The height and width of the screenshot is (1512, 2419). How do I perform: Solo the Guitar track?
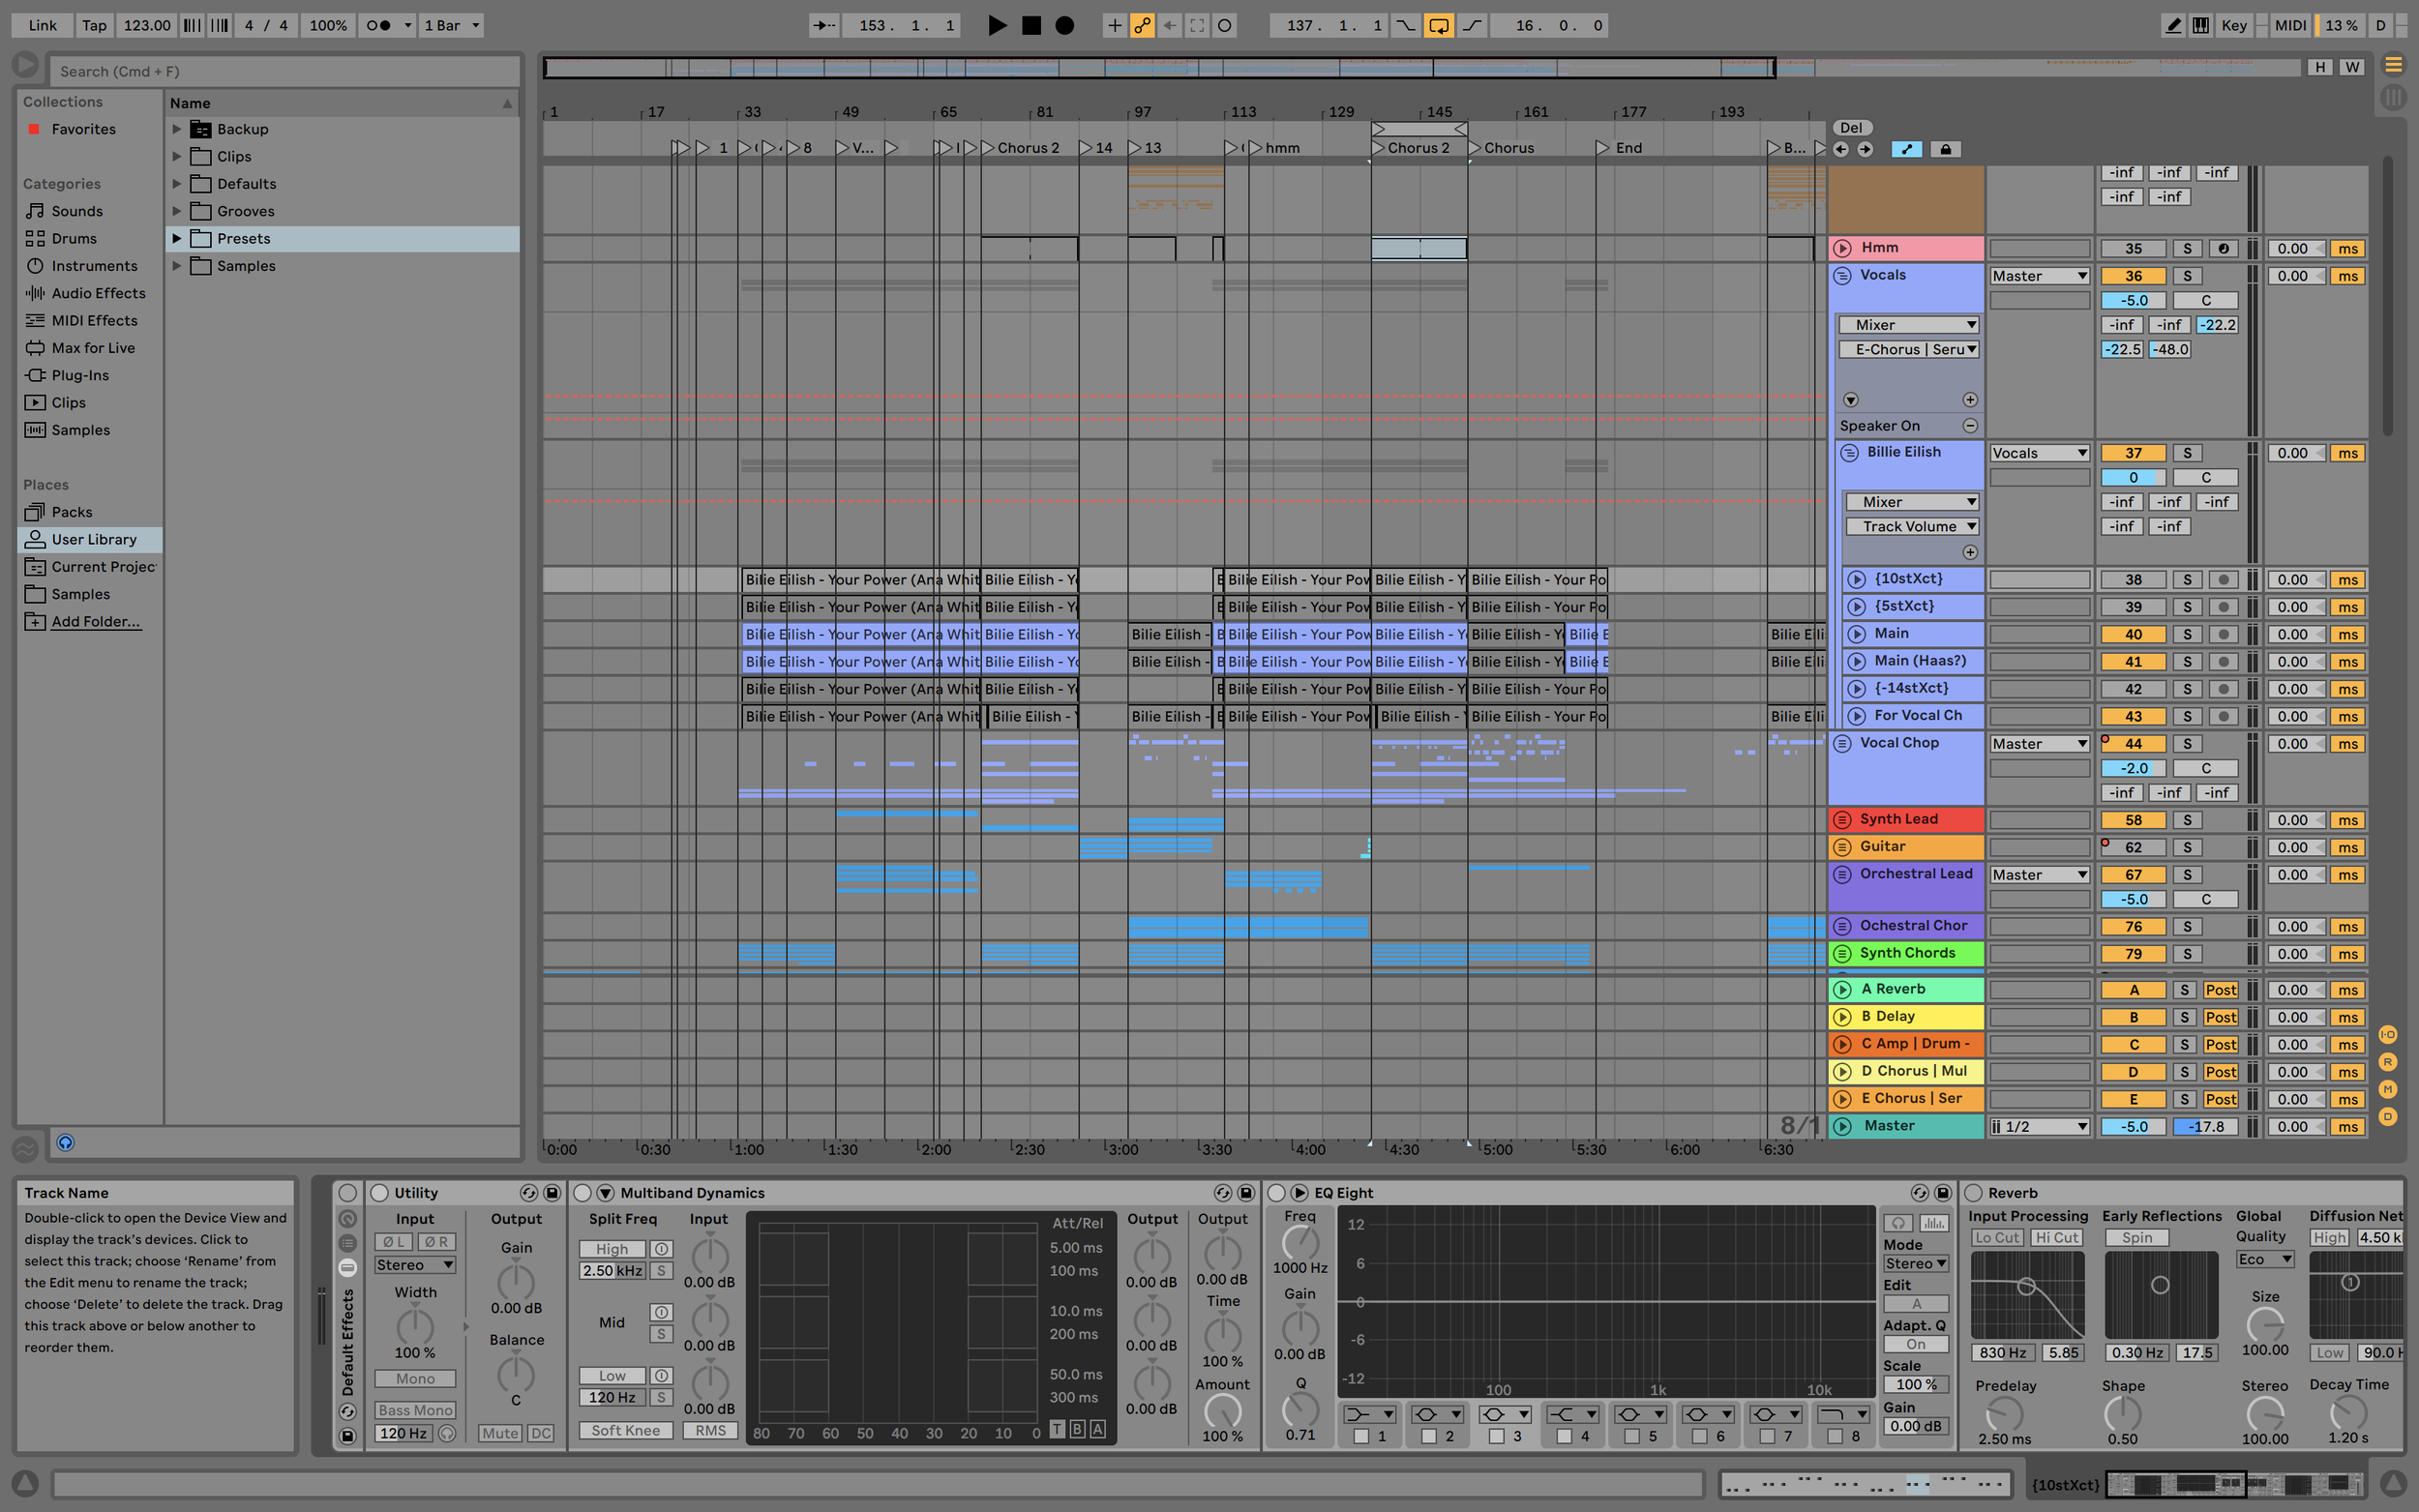[2187, 847]
